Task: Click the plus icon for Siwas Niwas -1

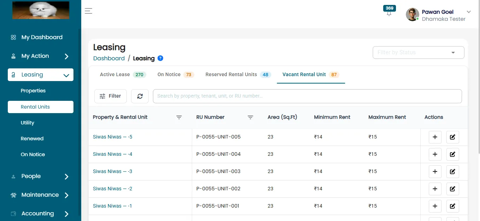Action: point(435,206)
